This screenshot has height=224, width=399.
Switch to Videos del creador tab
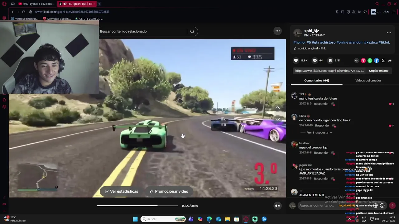368,80
